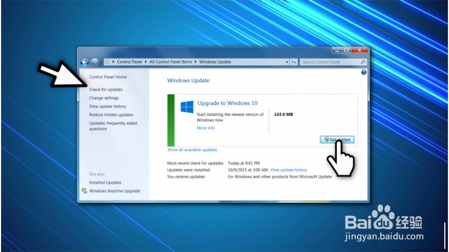Click Check for updates link
Viewport: 449px width, 252px height.
[x=106, y=89]
